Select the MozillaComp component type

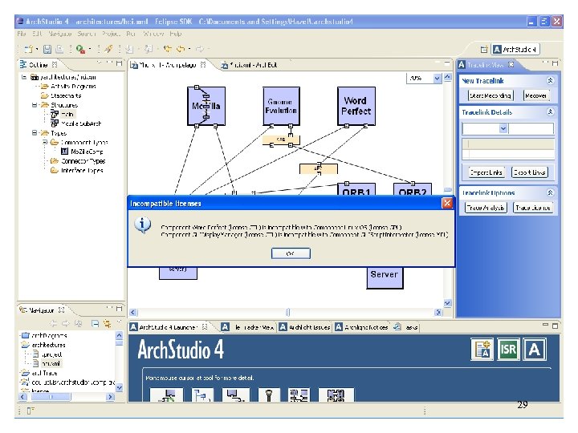point(87,152)
